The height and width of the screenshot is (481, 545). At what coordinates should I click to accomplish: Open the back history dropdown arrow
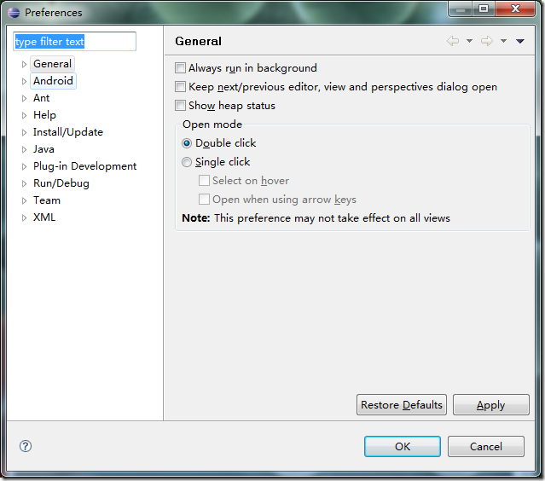click(x=469, y=41)
